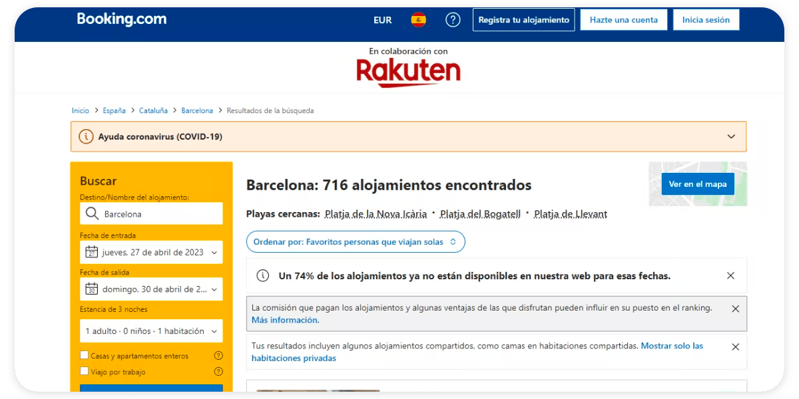The width and height of the screenshot is (799, 399).
Task: Click the Inicia sesión button
Action: pos(706,19)
